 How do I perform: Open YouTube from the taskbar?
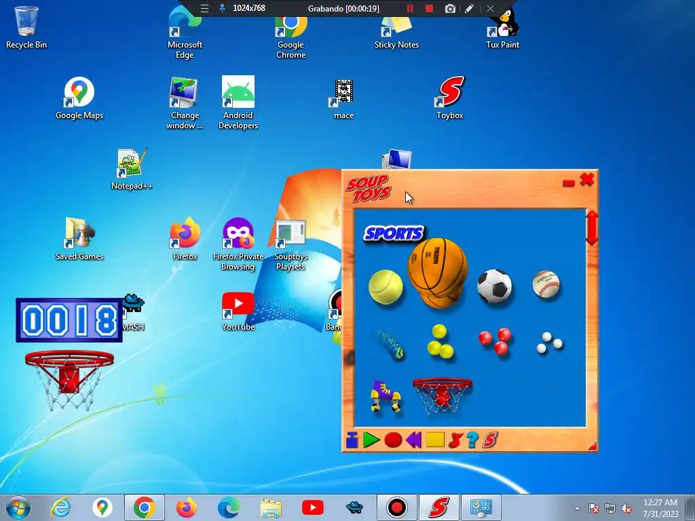[312, 507]
